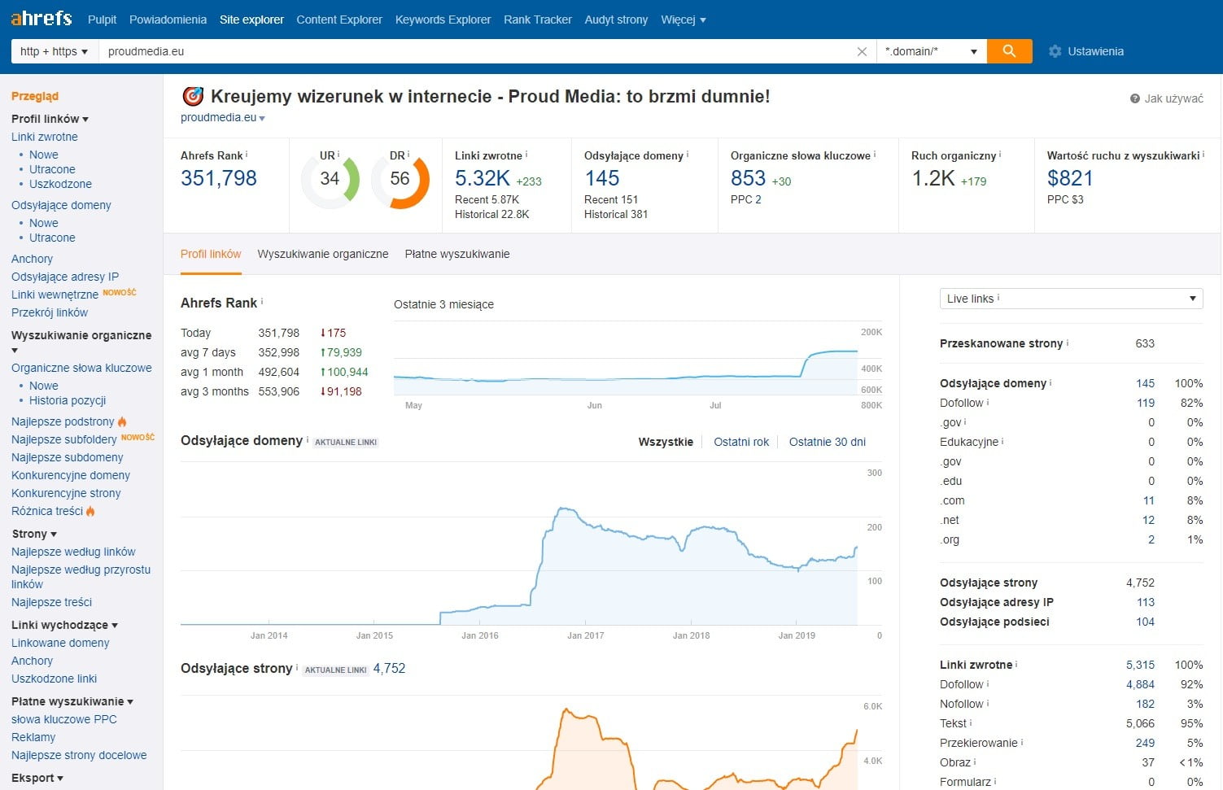Click the Ustawienia gear icon
Image resolution: width=1223 pixels, height=790 pixels.
point(1055,51)
